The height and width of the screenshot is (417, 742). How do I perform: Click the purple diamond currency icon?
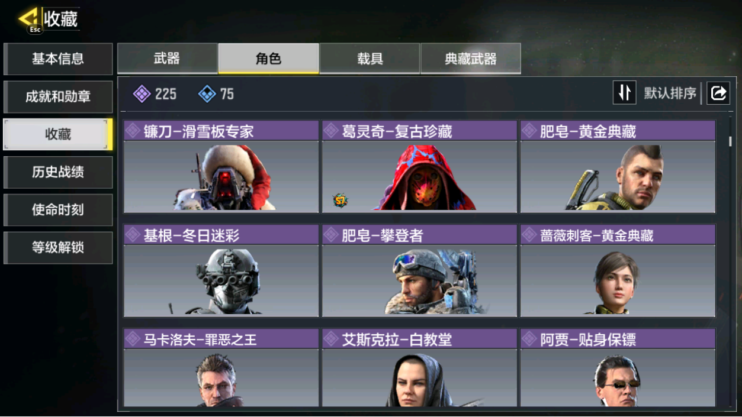pos(142,94)
